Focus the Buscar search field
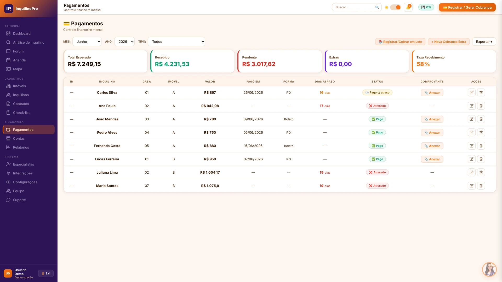This screenshot has width=502, height=282. point(354,7)
